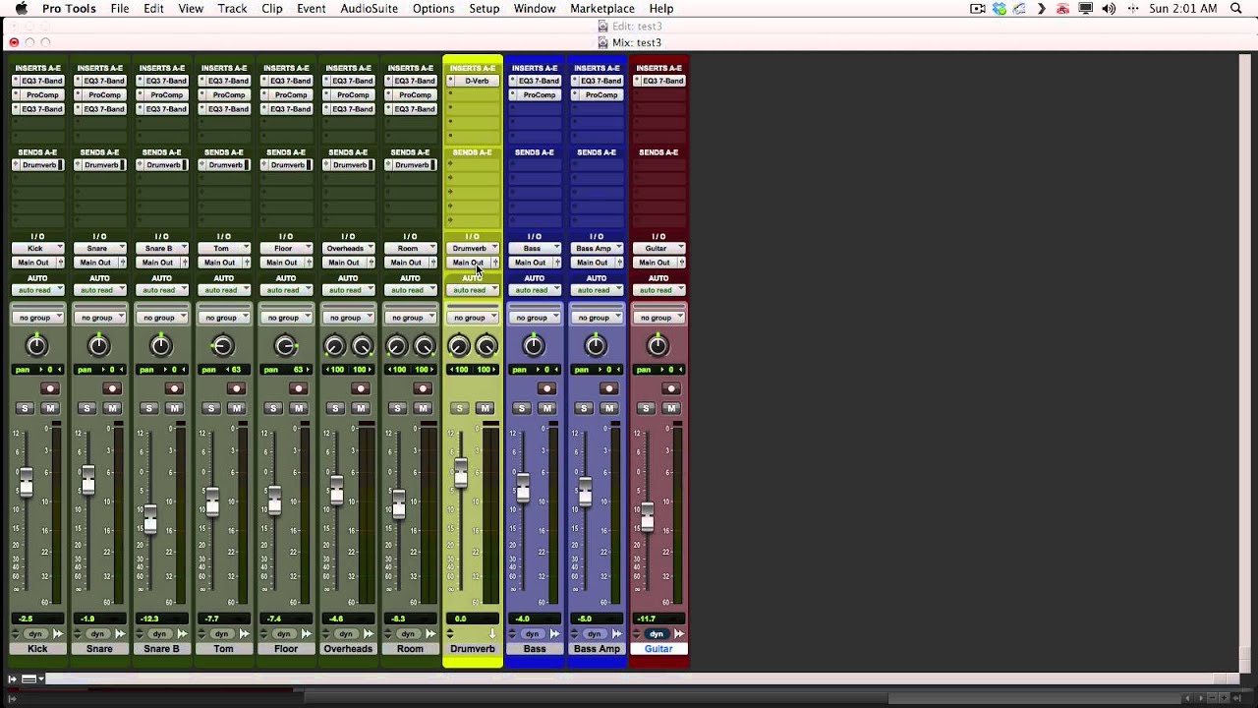Screen dimensions: 1258x708
Task: Open the Kick automation mode selector
Action: [x=37, y=290]
